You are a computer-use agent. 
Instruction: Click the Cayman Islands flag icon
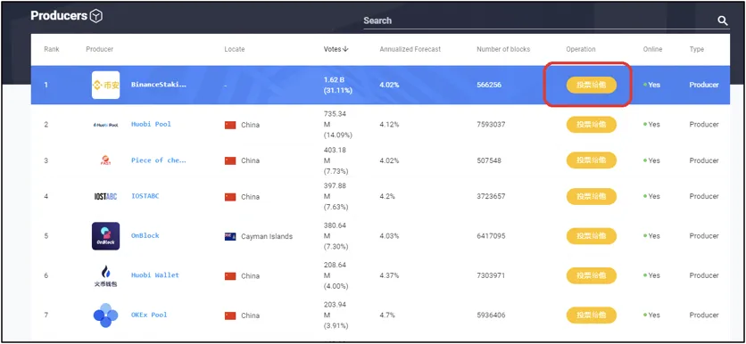[x=230, y=237]
